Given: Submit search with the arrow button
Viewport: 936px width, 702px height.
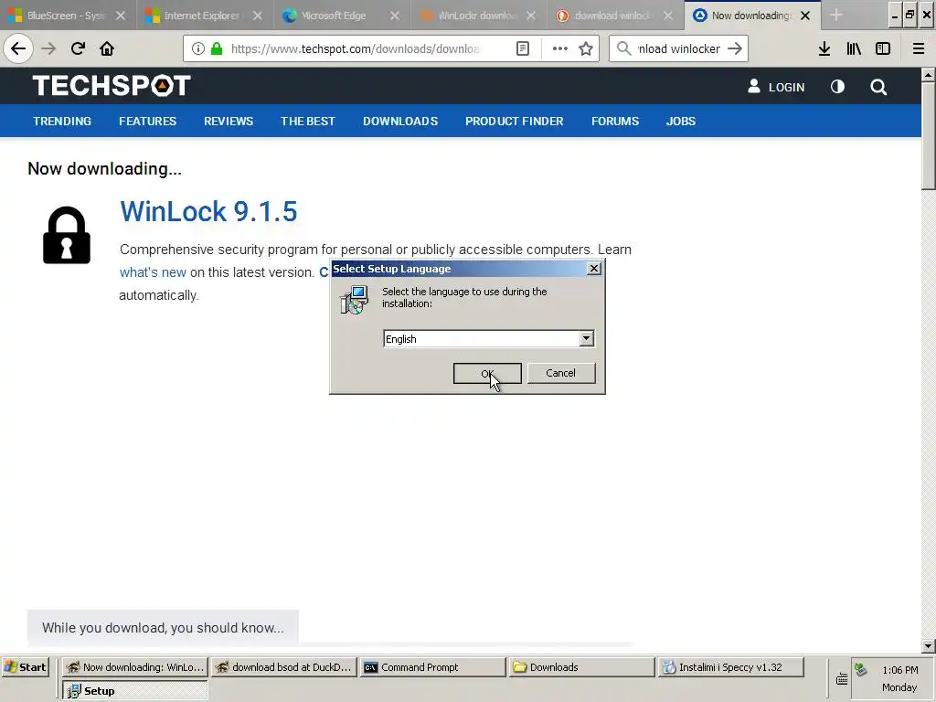Looking at the screenshot, I should coord(735,48).
